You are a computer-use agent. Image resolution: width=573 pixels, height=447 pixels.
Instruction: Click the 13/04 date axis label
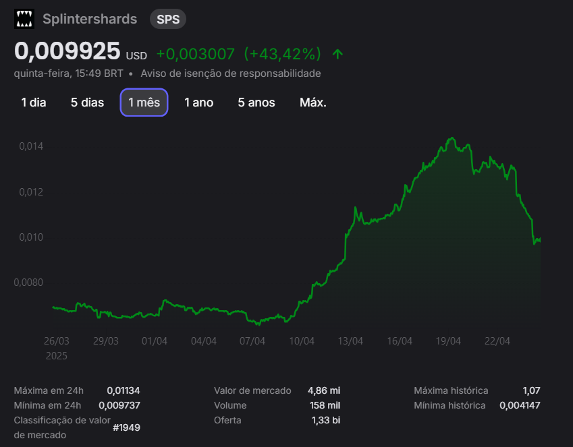(350, 341)
